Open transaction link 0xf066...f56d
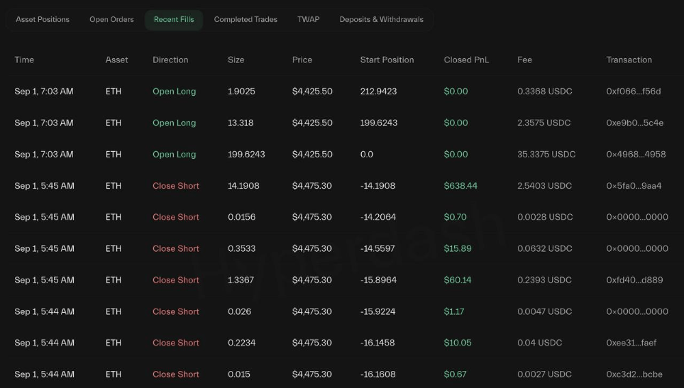The height and width of the screenshot is (388, 684). coord(633,92)
